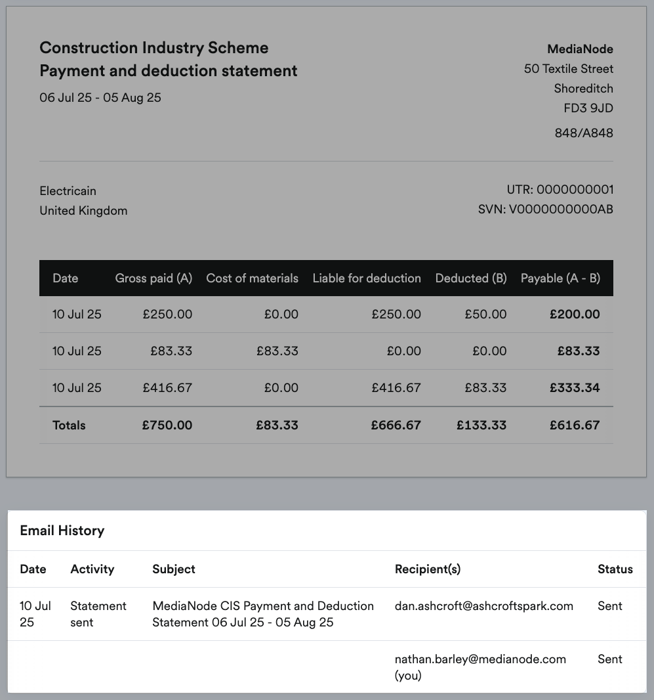
Task: Click the Payable (A - B) header
Action: point(560,278)
